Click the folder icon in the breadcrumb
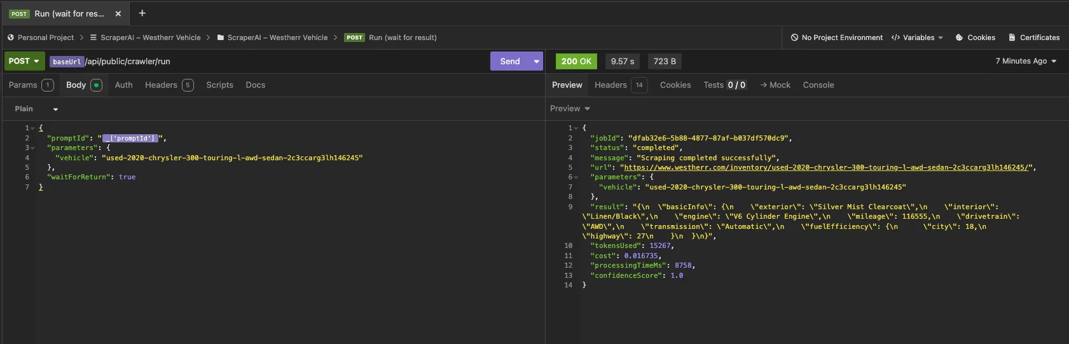1069x344 pixels. pyautogui.click(x=221, y=38)
